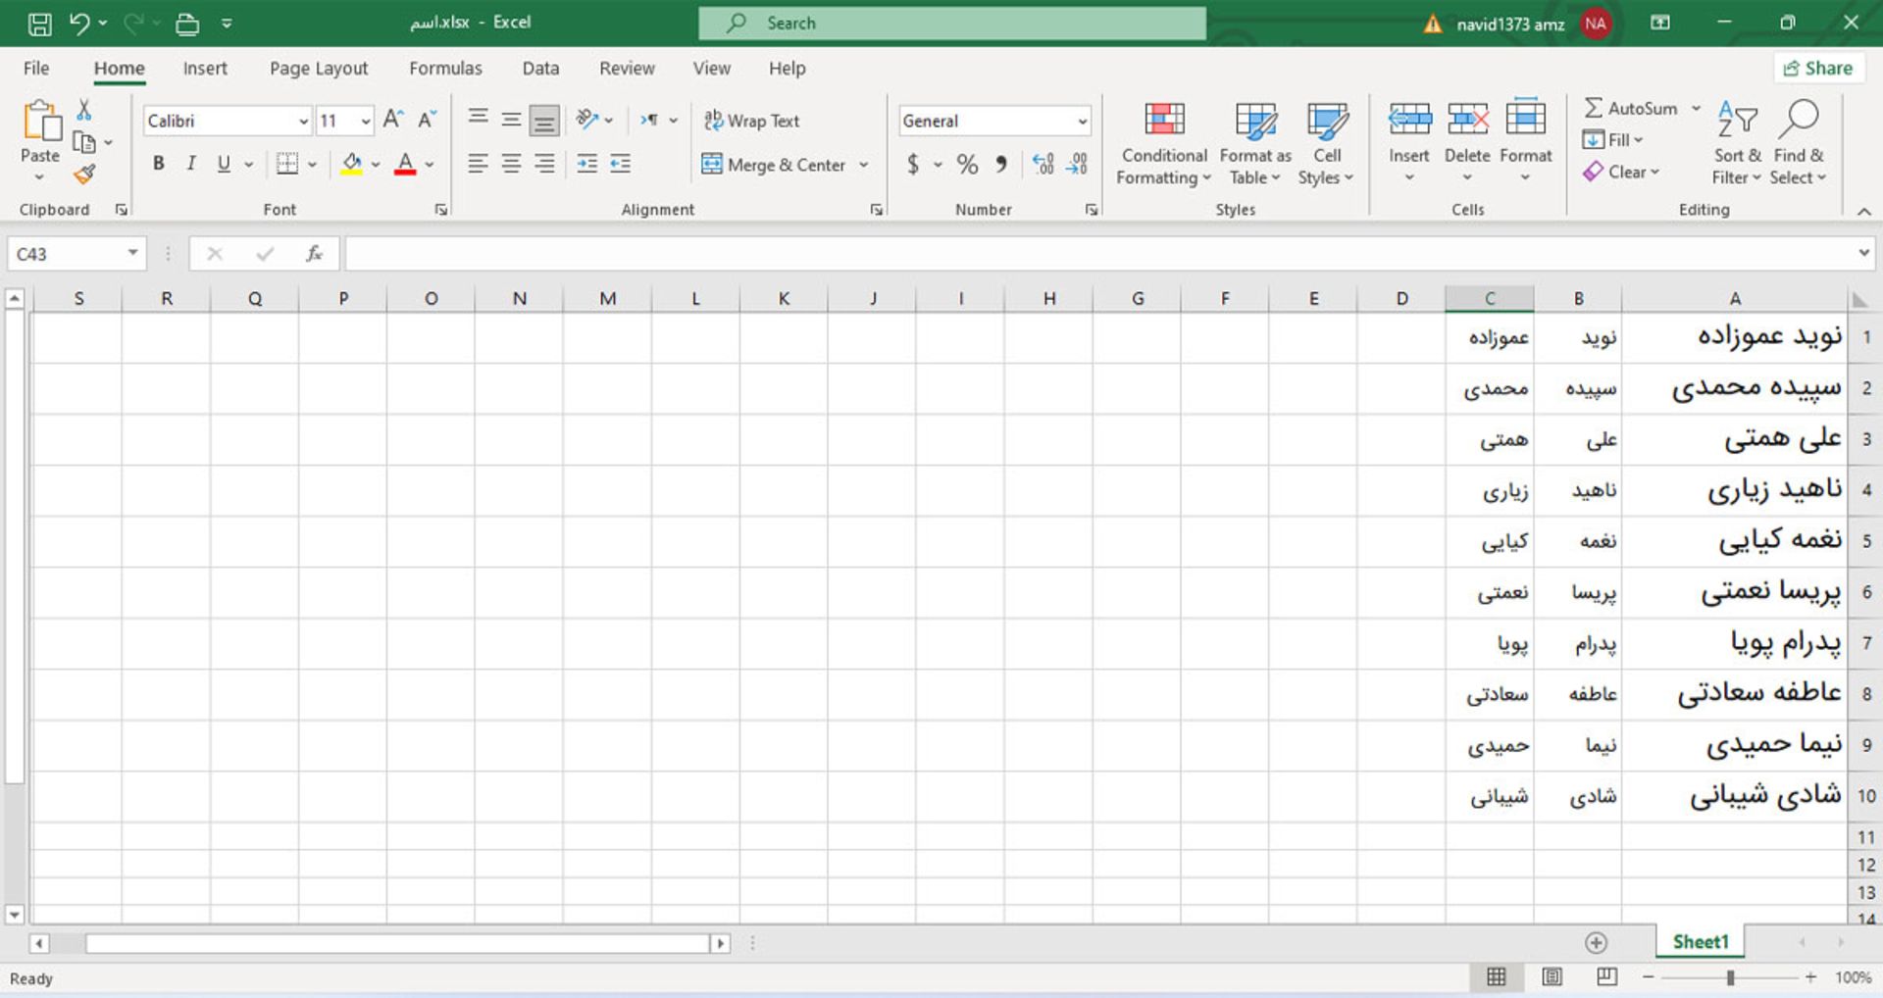Toggle Italic formatting
Screen dimensions: 1883x998
(191, 164)
